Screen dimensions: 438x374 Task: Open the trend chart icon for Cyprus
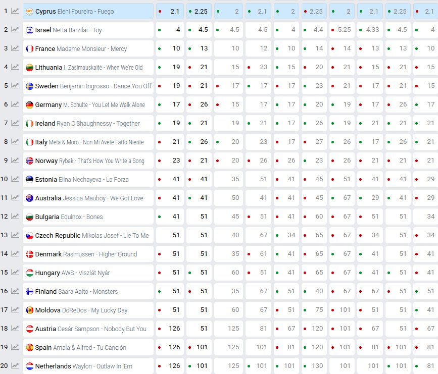pyautogui.click(x=15, y=11)
